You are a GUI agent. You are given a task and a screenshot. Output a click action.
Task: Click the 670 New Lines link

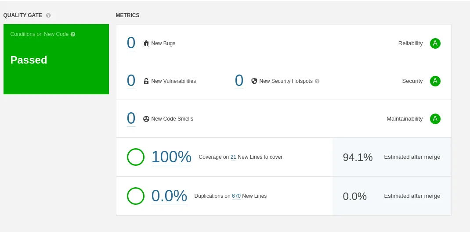click(x=236, y=196)
